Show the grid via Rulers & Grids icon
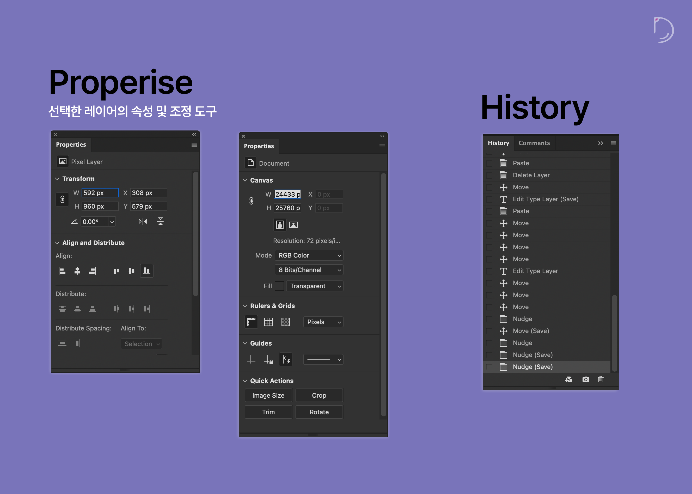692x494 pixels. [268, 322]
